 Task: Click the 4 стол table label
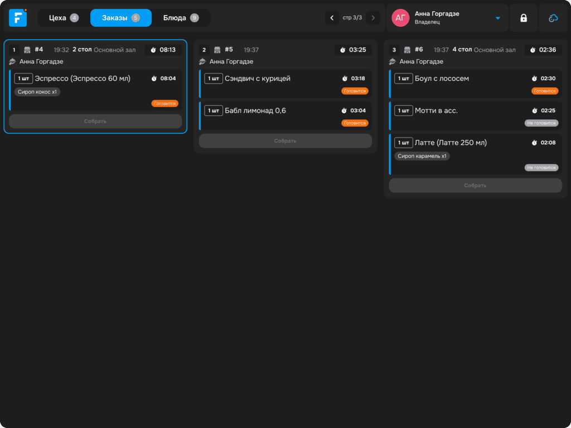click(462, 50)
